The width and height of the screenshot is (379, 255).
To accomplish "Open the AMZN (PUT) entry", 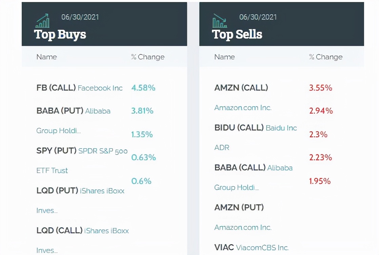I will [239, 207].
